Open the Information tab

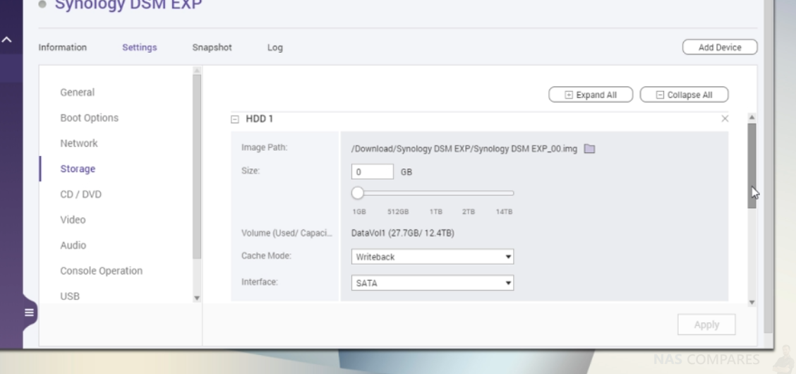click(x=62, y=47)
